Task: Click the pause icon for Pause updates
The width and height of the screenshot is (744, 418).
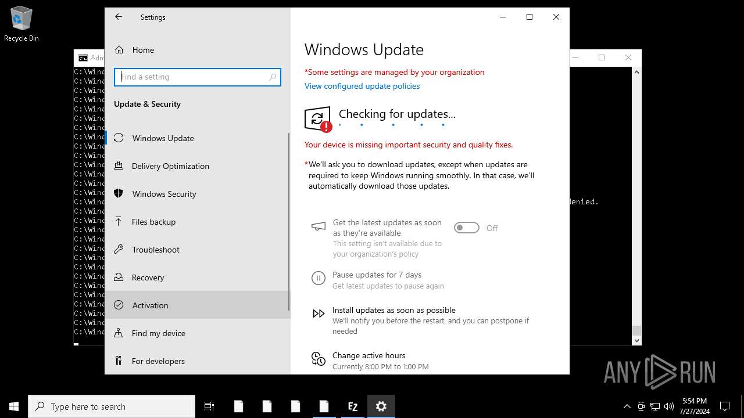Action: [x=319, y=278]
